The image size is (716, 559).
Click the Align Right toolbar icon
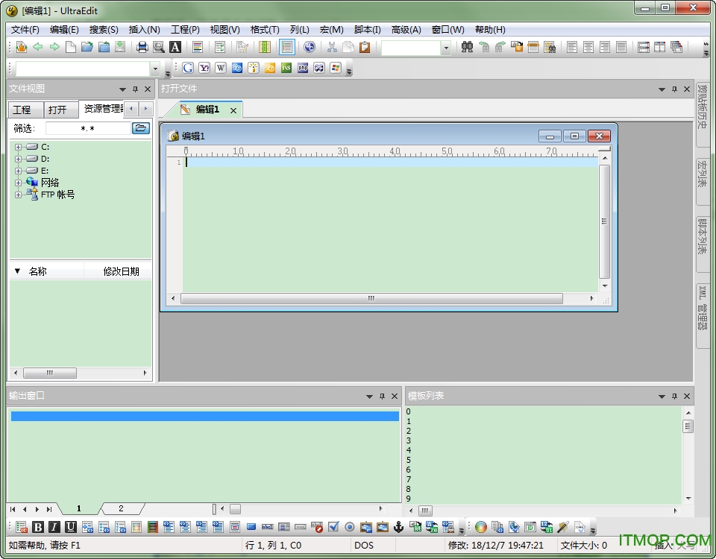(x=605, y=47)
